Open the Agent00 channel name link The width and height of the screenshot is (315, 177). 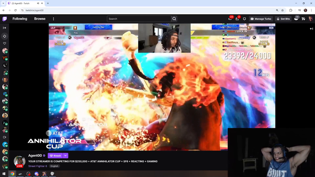35,155
